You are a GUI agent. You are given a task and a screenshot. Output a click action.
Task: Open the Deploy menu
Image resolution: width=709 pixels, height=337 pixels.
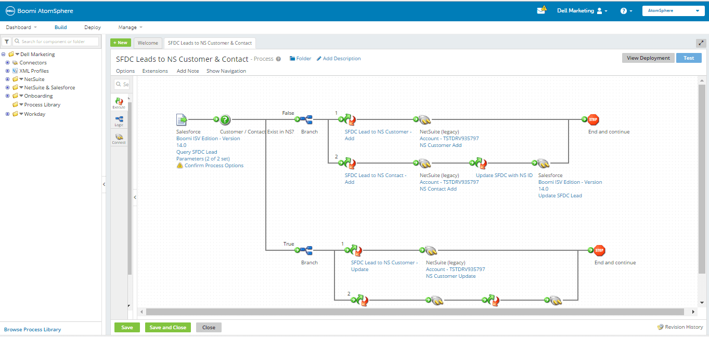[92, 27]
